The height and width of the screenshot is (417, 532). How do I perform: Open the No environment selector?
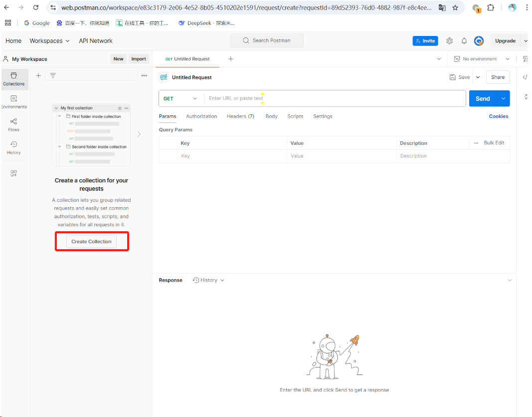[482, 59]
